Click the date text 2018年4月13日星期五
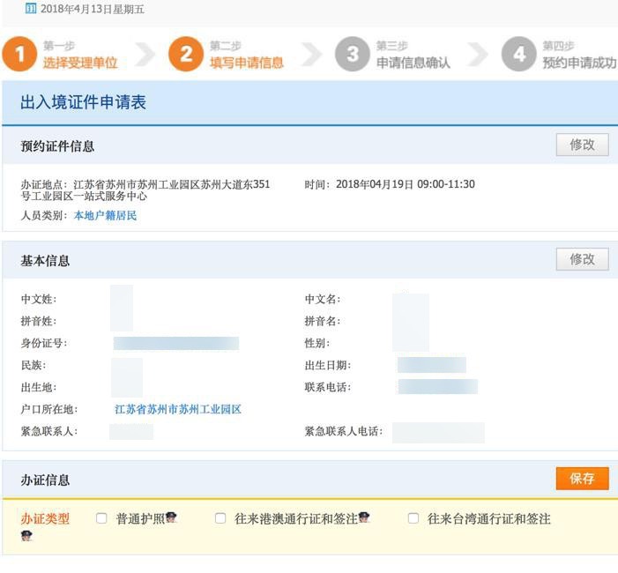Screen dimensions: 618x573 [x=93, y=9]
